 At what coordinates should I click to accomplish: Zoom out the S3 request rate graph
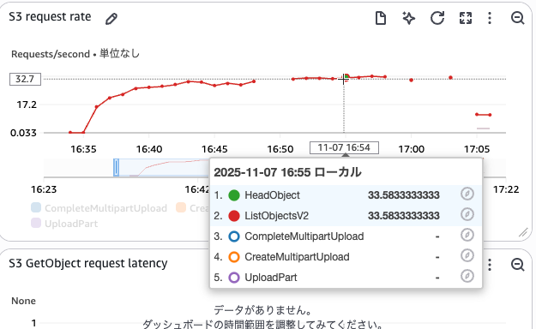tap(517, 18)
